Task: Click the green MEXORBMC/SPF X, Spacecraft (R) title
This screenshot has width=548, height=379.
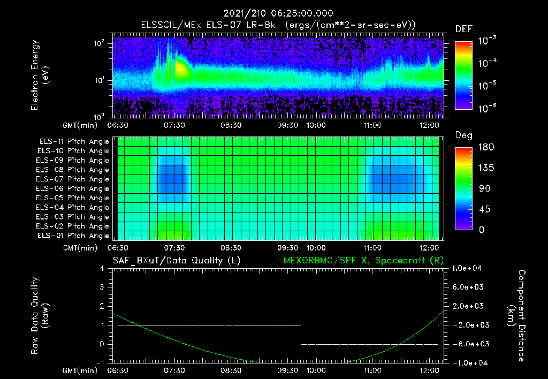Action: click(363, 261)
